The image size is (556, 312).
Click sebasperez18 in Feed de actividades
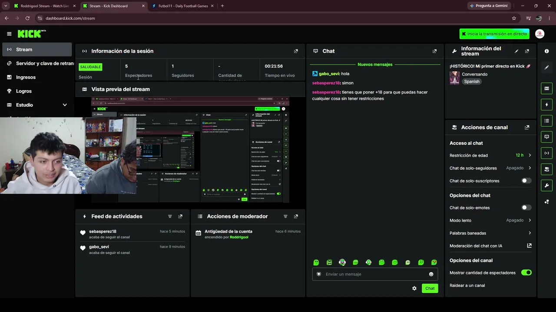click(103, 231)
